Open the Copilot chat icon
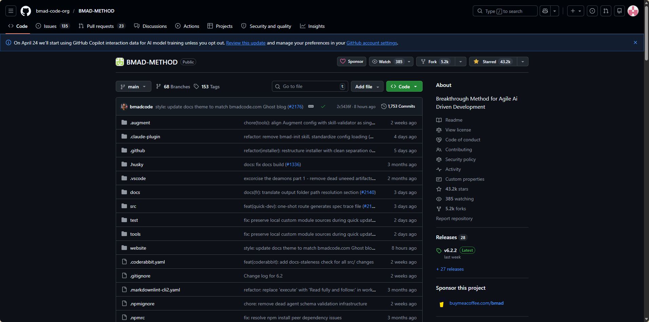The width and height of the screenshot is (649, 322). pos(545,11)
